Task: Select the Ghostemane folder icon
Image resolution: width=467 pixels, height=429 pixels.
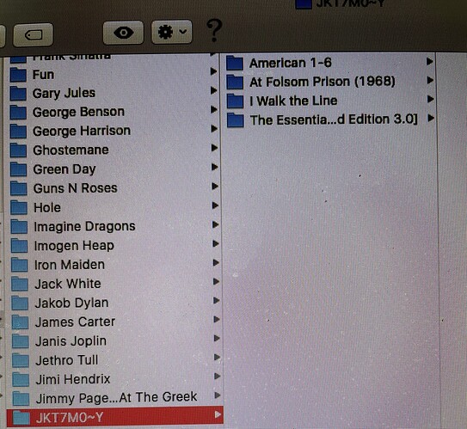Action: coord(18,150)
